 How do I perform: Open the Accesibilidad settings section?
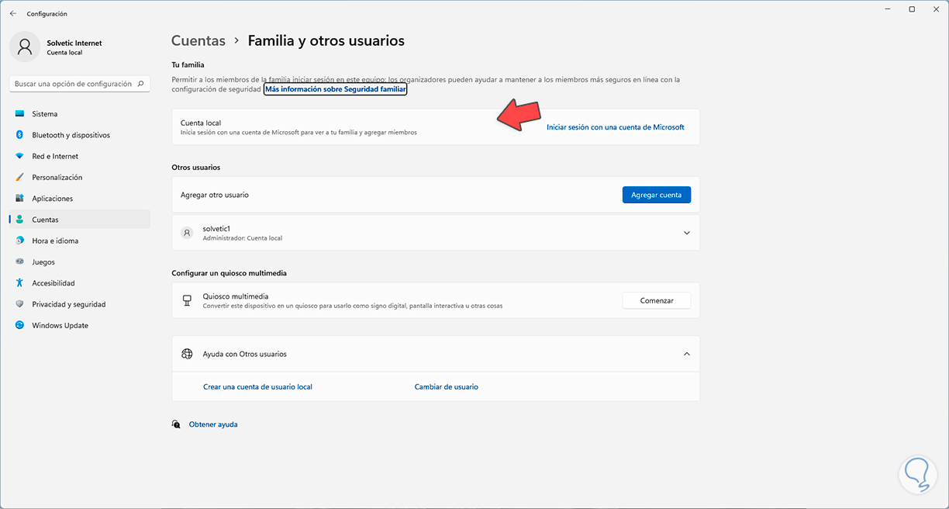(x=53, y=283)
